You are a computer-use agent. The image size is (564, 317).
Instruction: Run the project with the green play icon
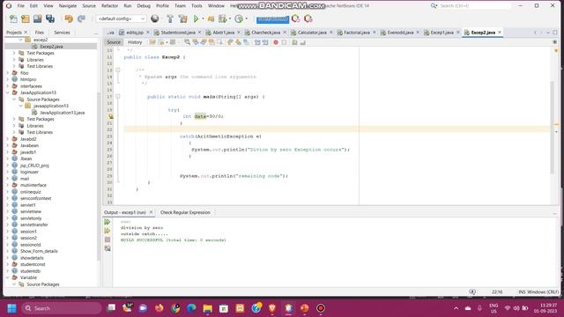[196, 18]
